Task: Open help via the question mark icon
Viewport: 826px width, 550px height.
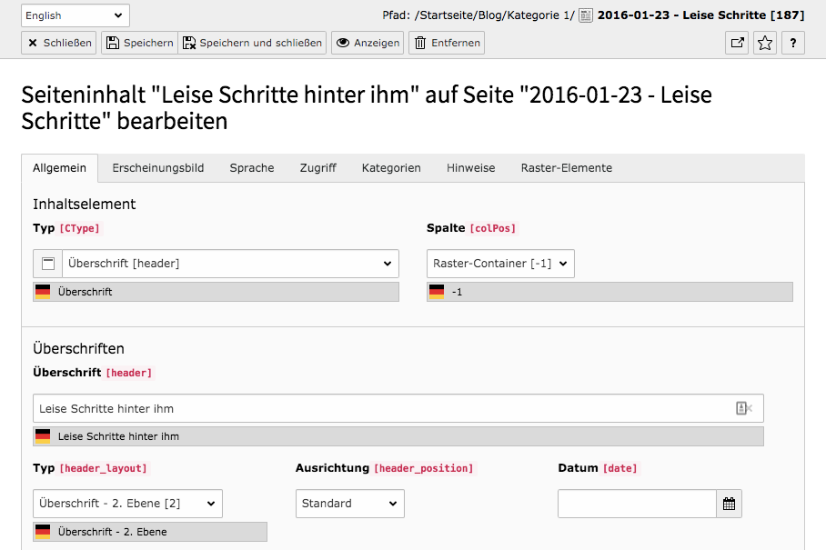Action: [x=792, y=42]
